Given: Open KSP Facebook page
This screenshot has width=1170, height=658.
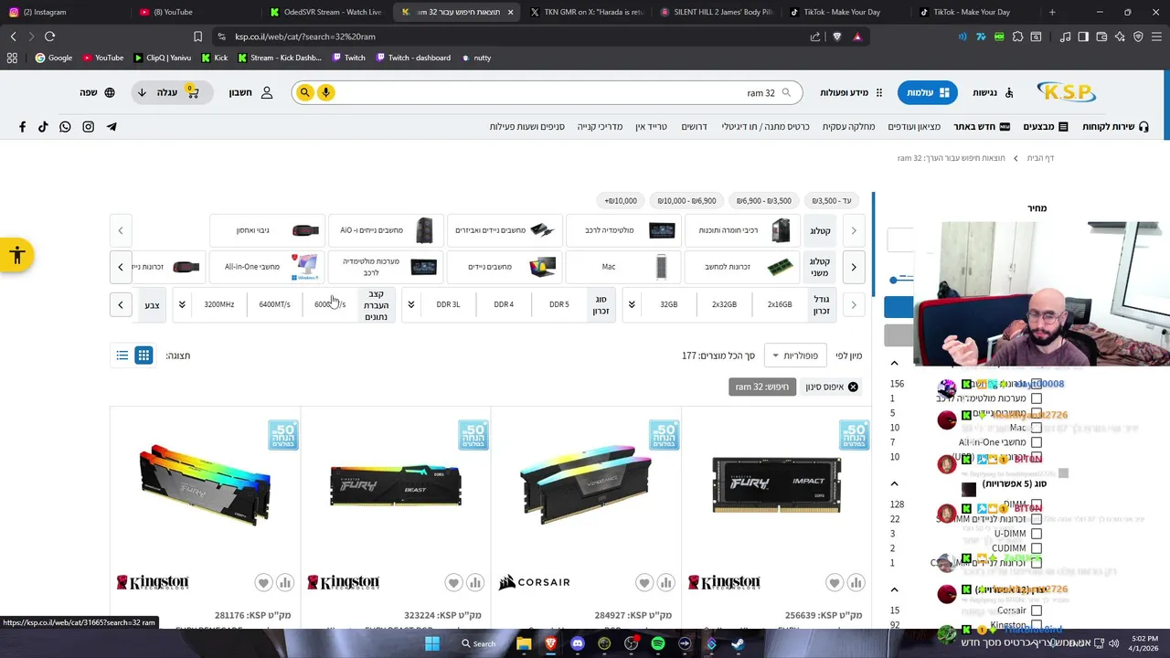Looking at the screenshot, I should click(22, 127).
